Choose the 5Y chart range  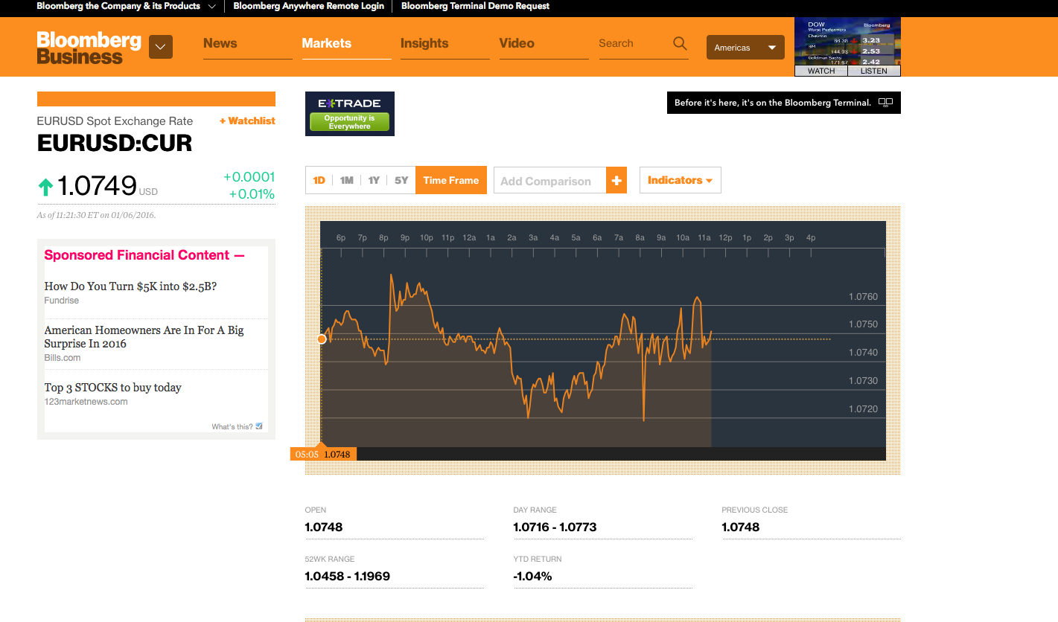pos(401,180)
